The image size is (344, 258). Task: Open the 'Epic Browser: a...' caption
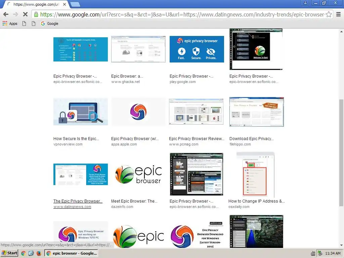pos(127,76)
